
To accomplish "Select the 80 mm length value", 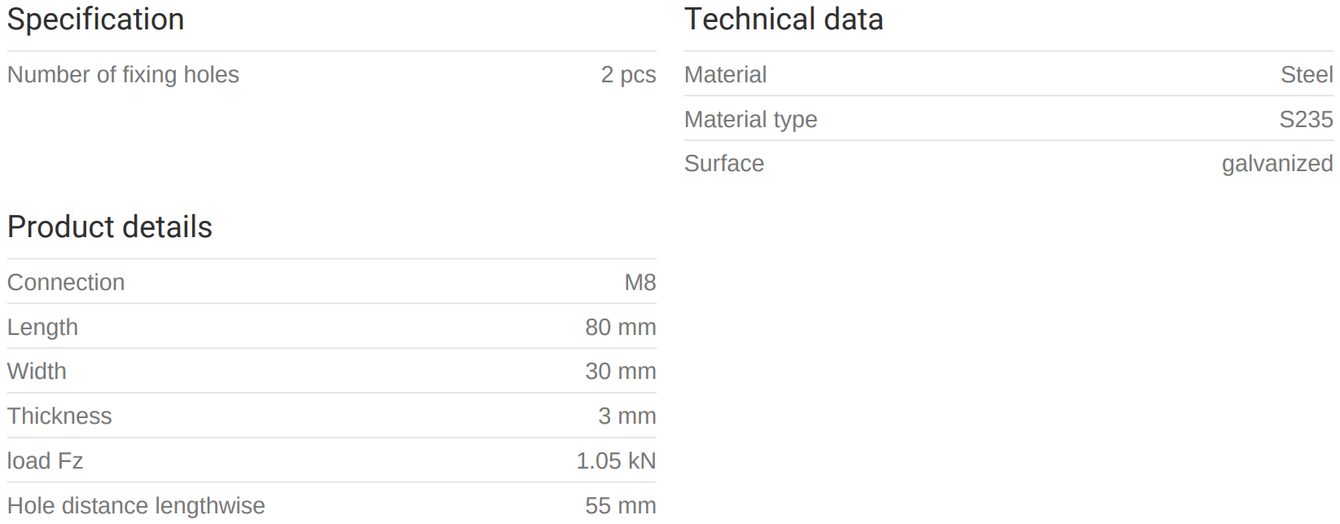I will point(620,328).
